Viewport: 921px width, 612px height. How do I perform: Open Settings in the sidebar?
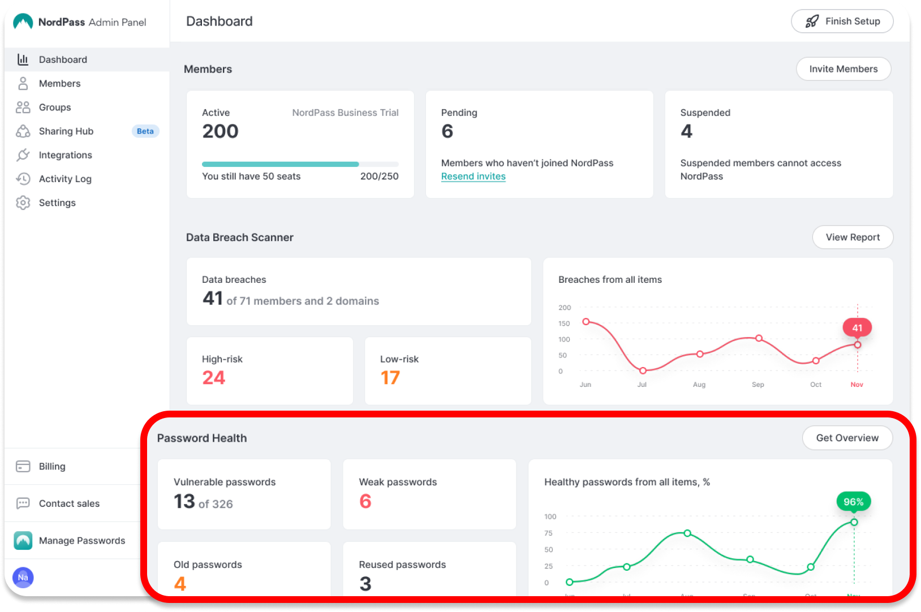(x=87, y=202)
